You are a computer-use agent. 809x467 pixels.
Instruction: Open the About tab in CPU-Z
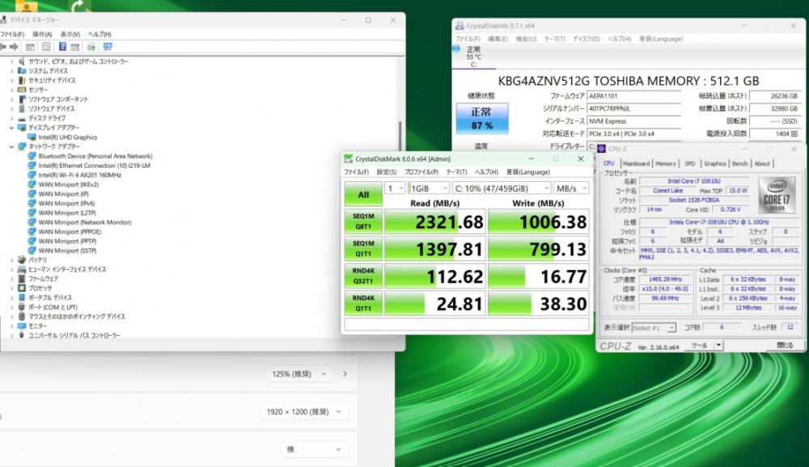[762, 163]
